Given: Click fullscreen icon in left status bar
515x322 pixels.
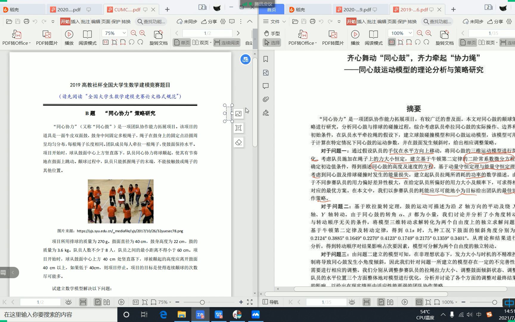Looking at the screenshot, I should (x=250, y=302).
